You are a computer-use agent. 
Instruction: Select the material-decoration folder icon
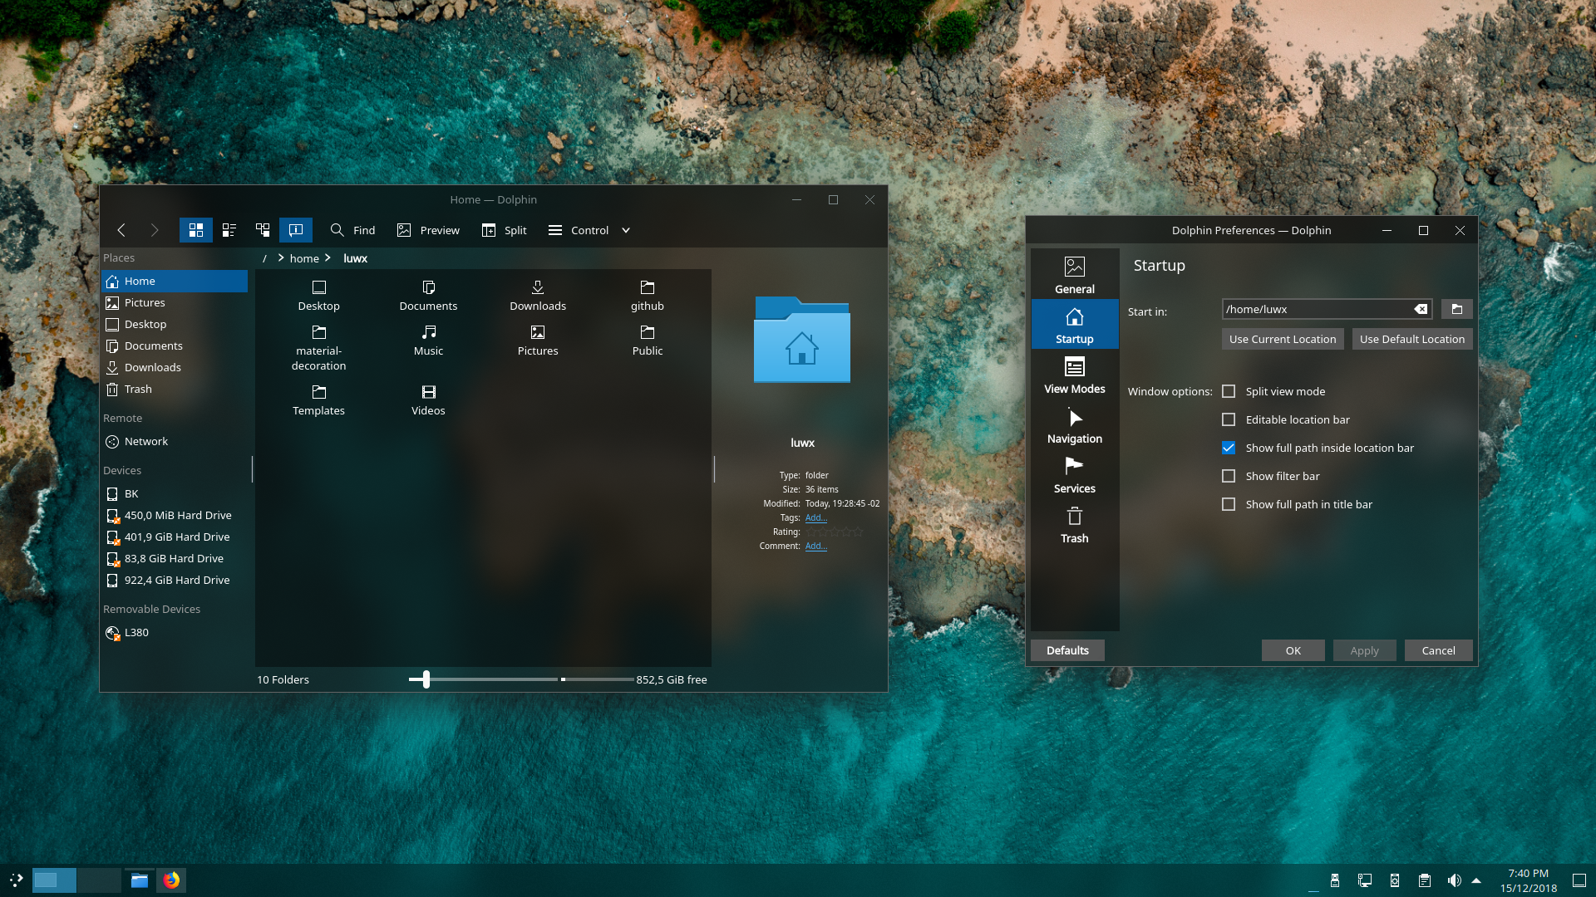click(319, 348)
